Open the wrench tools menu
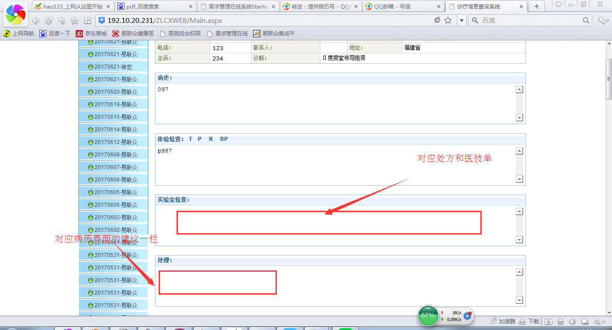The width and height of the screenshot is (612, 330). point(601,21)
